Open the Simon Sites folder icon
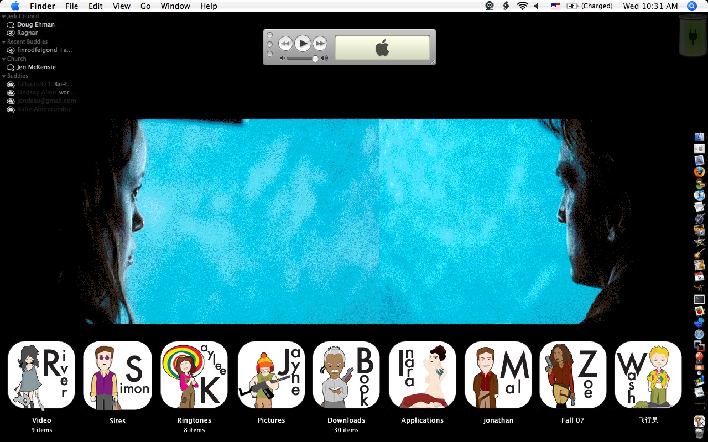This screenshot has height=442, width=708. (x=117, y=375)
